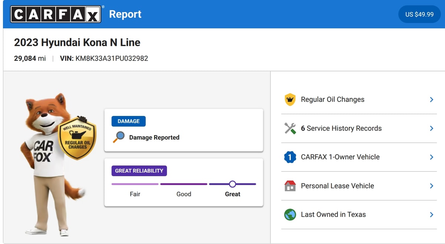Click the 2023 Hyundai Kona N Line title
Viewport: 445px width, 244px height.
tap(77, 43)
